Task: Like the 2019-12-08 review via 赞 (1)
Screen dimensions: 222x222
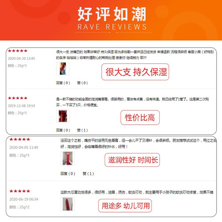Action: (83, 130)
